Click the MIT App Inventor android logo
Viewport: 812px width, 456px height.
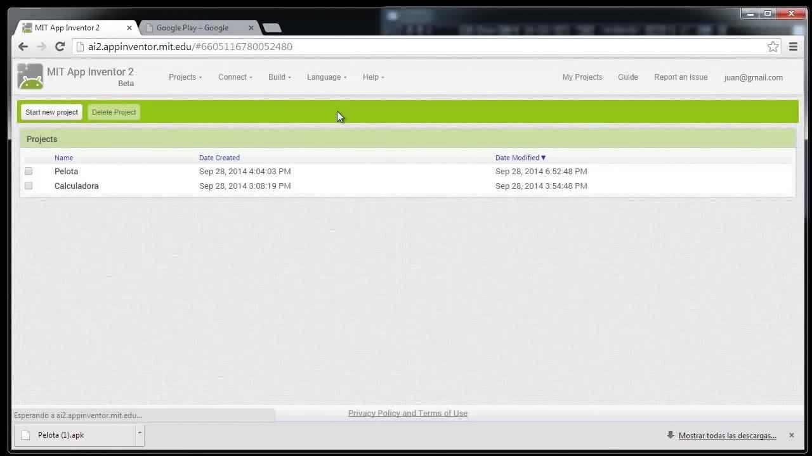tap(30, 77)
